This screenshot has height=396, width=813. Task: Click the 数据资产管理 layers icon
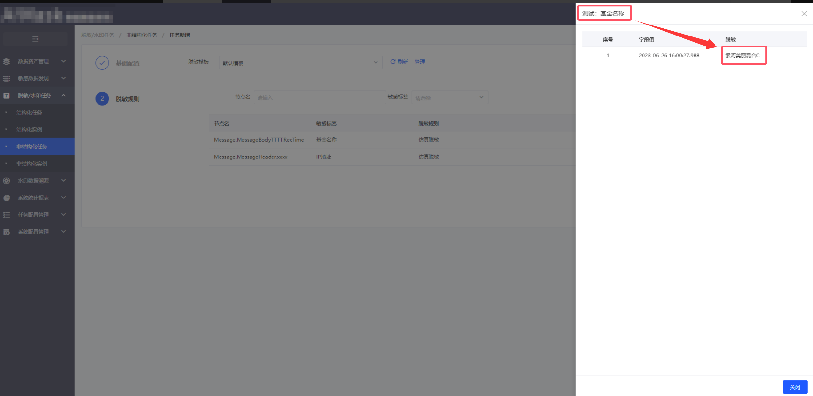point(6,61)
